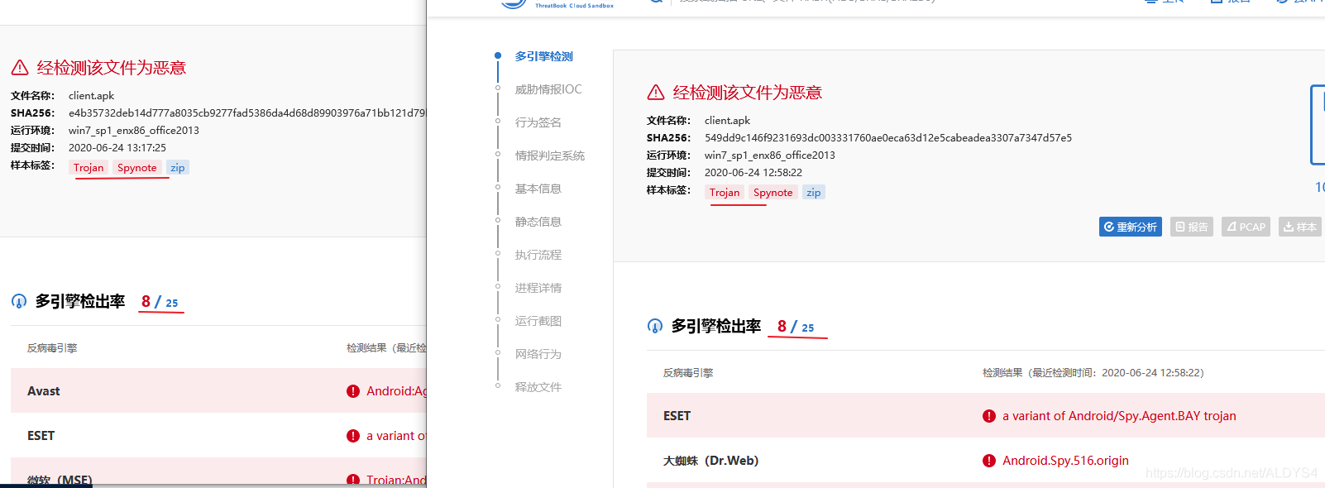Click the zip tag in the left window
1325x488 pixels.
(x=178, y=168)
